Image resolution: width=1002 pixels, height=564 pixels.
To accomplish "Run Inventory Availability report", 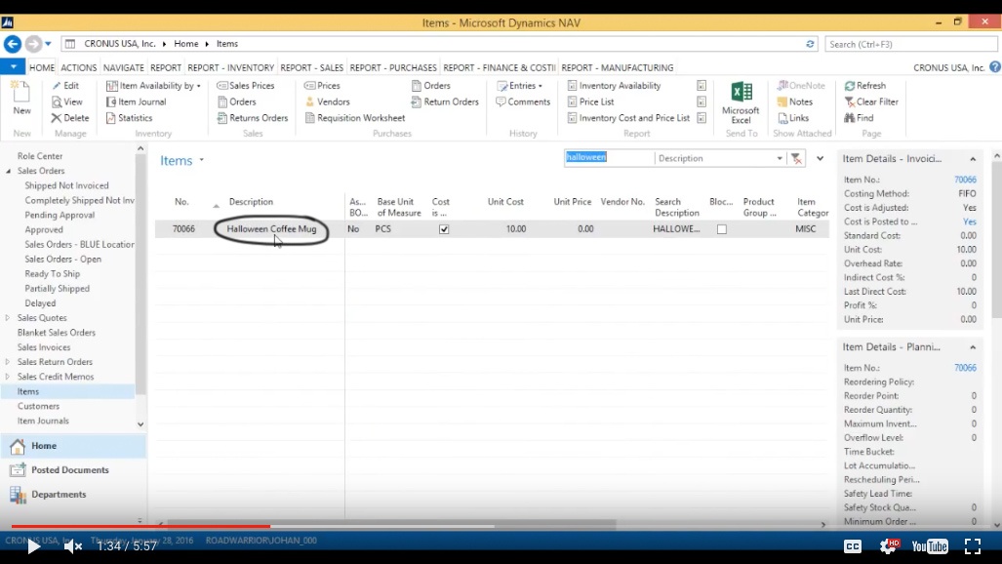I will (x=614, y=86).
